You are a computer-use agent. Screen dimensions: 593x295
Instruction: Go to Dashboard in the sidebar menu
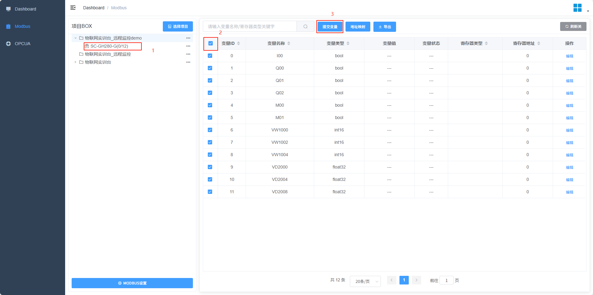tap(25, 9)
